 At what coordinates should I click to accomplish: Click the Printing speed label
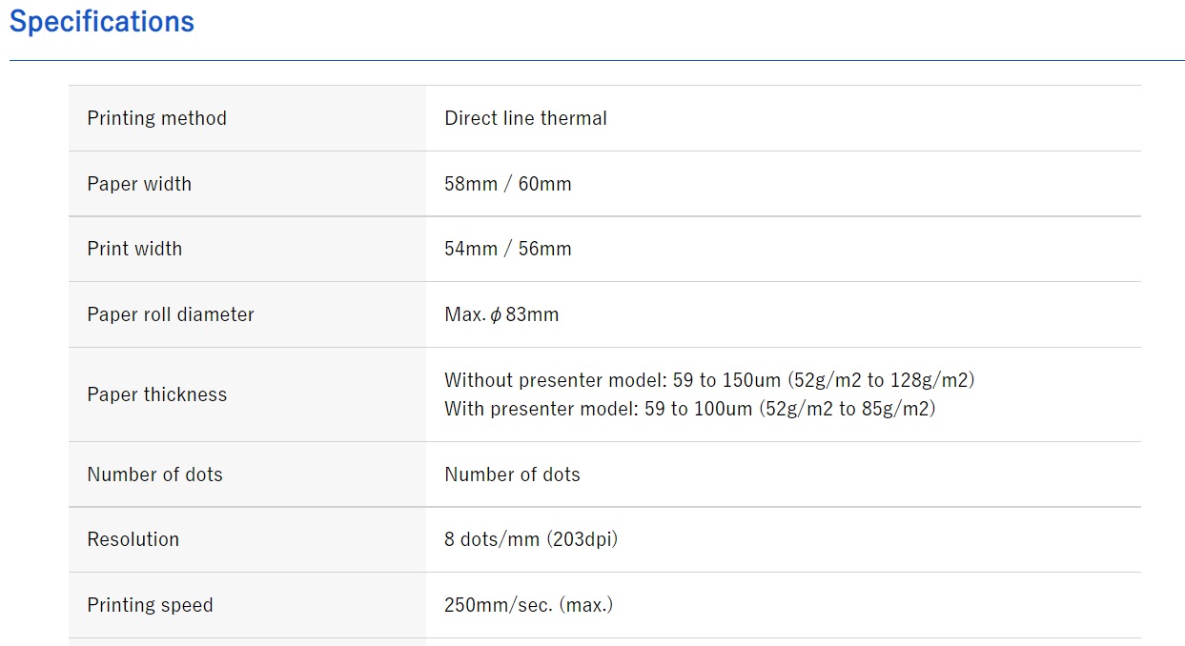click(150, 605)
